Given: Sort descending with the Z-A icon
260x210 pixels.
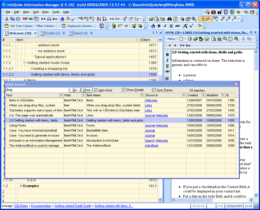Looking at the screenshot, I should [x=105, y=19].
